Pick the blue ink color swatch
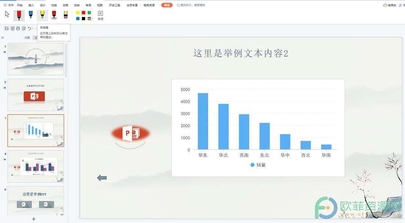405x223 pixels. 78,18
